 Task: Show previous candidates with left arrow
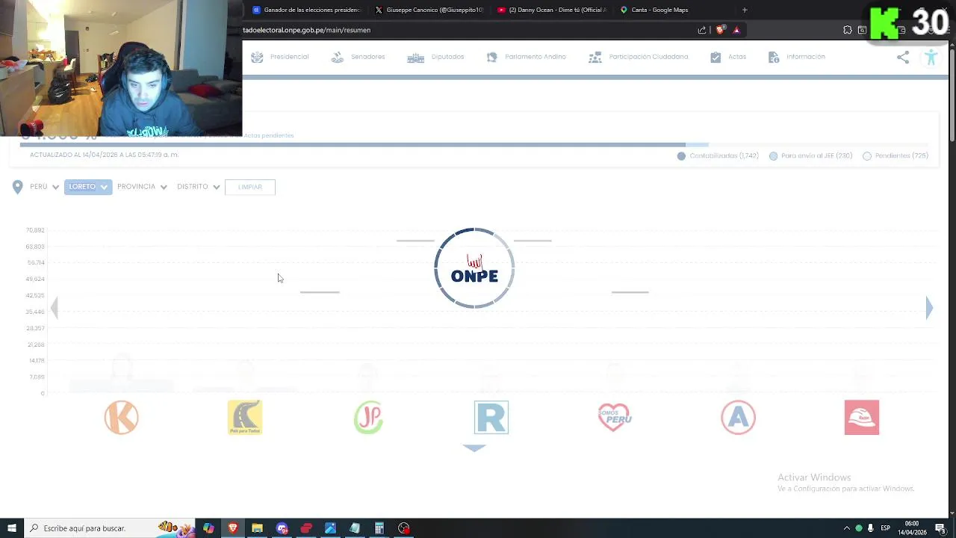click(x=54, y=308)
